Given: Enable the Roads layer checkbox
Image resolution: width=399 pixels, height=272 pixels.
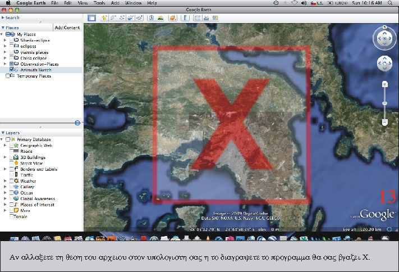Looking at the screenshot, I should click(11, 151).
